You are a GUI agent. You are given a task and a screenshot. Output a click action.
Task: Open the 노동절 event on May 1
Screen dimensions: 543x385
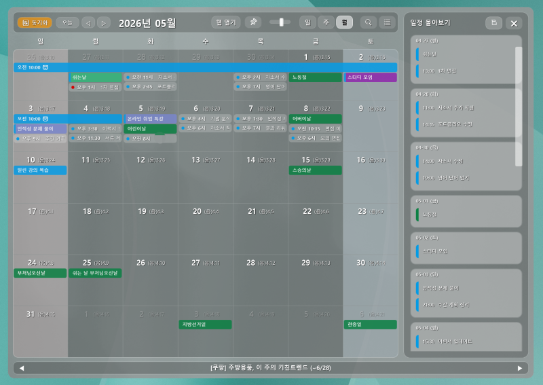point(316,77)
